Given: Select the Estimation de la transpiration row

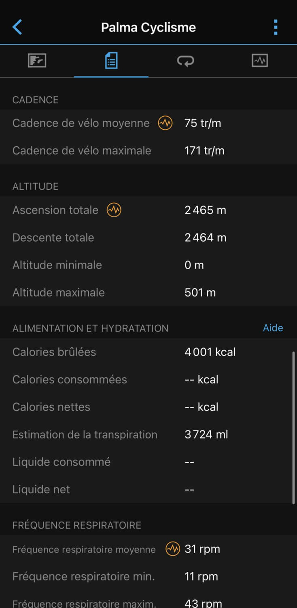Looking at the screenshot, I should (x=146, y=435).
